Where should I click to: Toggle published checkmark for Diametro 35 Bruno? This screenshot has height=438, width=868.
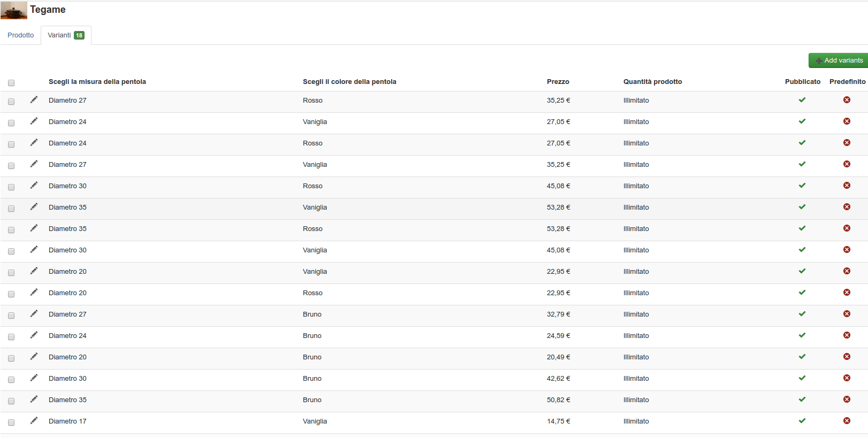pos(802,399)
